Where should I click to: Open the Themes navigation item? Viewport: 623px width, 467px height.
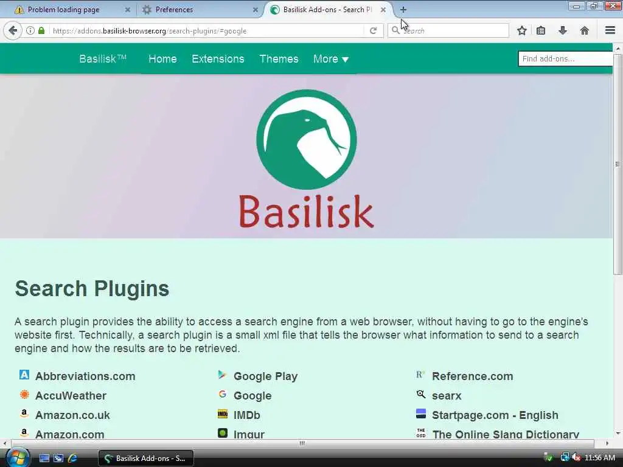point(279,59)
